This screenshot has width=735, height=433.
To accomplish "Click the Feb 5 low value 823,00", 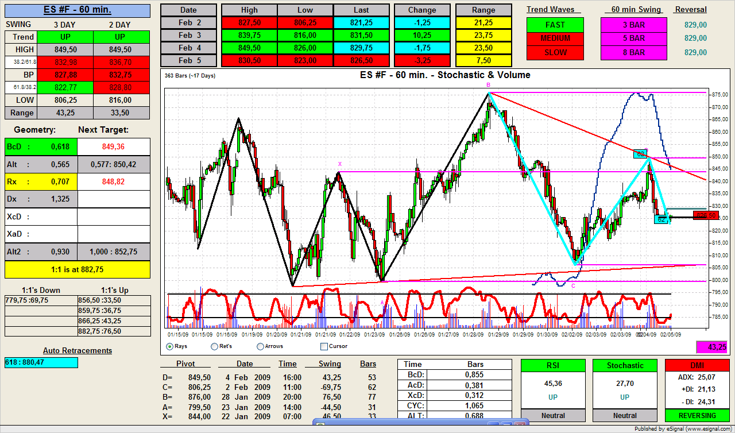I will [x=305, y=60].
